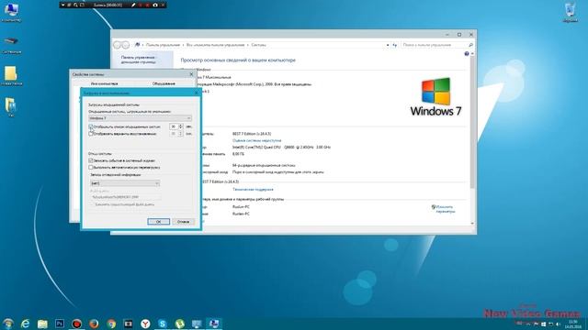Open Skype from the taskbar

click(x=163, y=324)
